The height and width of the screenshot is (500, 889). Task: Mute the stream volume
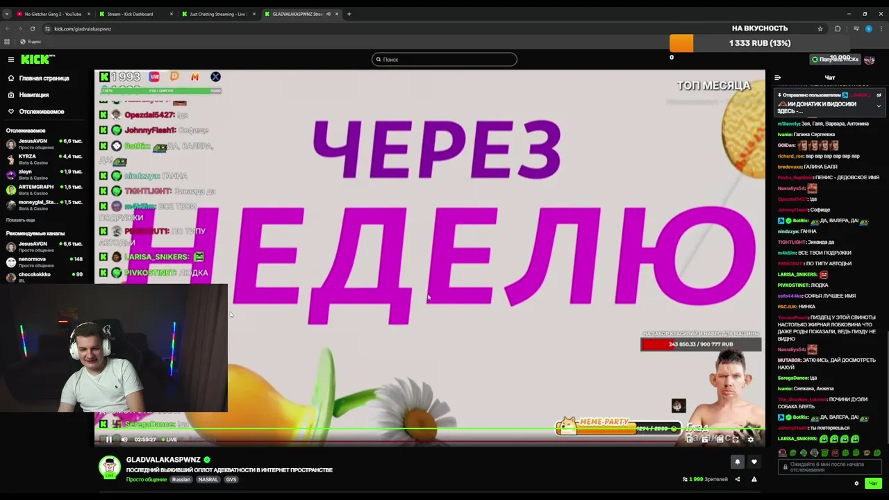[124, 439]
